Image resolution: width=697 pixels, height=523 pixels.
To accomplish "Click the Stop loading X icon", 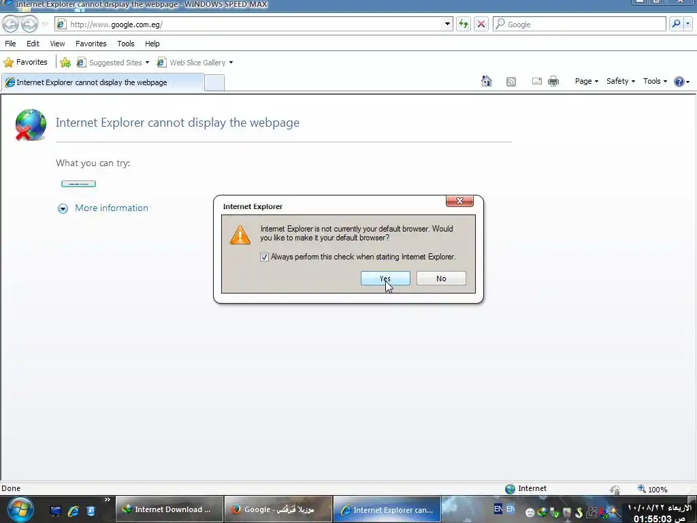I will (x=481, y=24).
